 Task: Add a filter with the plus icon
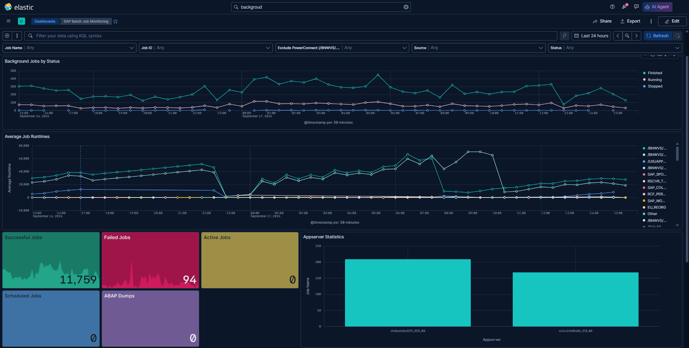coord(7,36)
